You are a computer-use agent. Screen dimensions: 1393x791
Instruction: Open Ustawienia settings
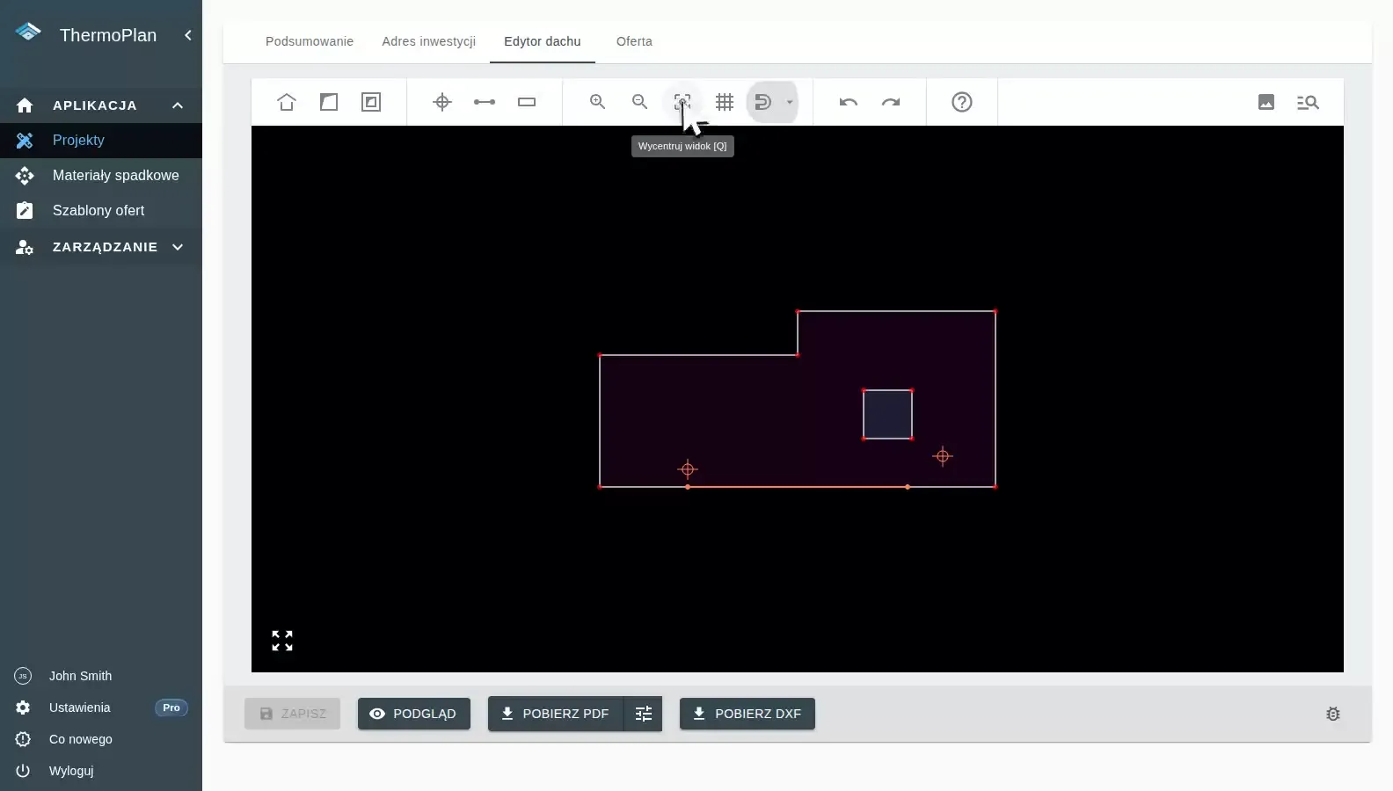(x=101, y=708)
